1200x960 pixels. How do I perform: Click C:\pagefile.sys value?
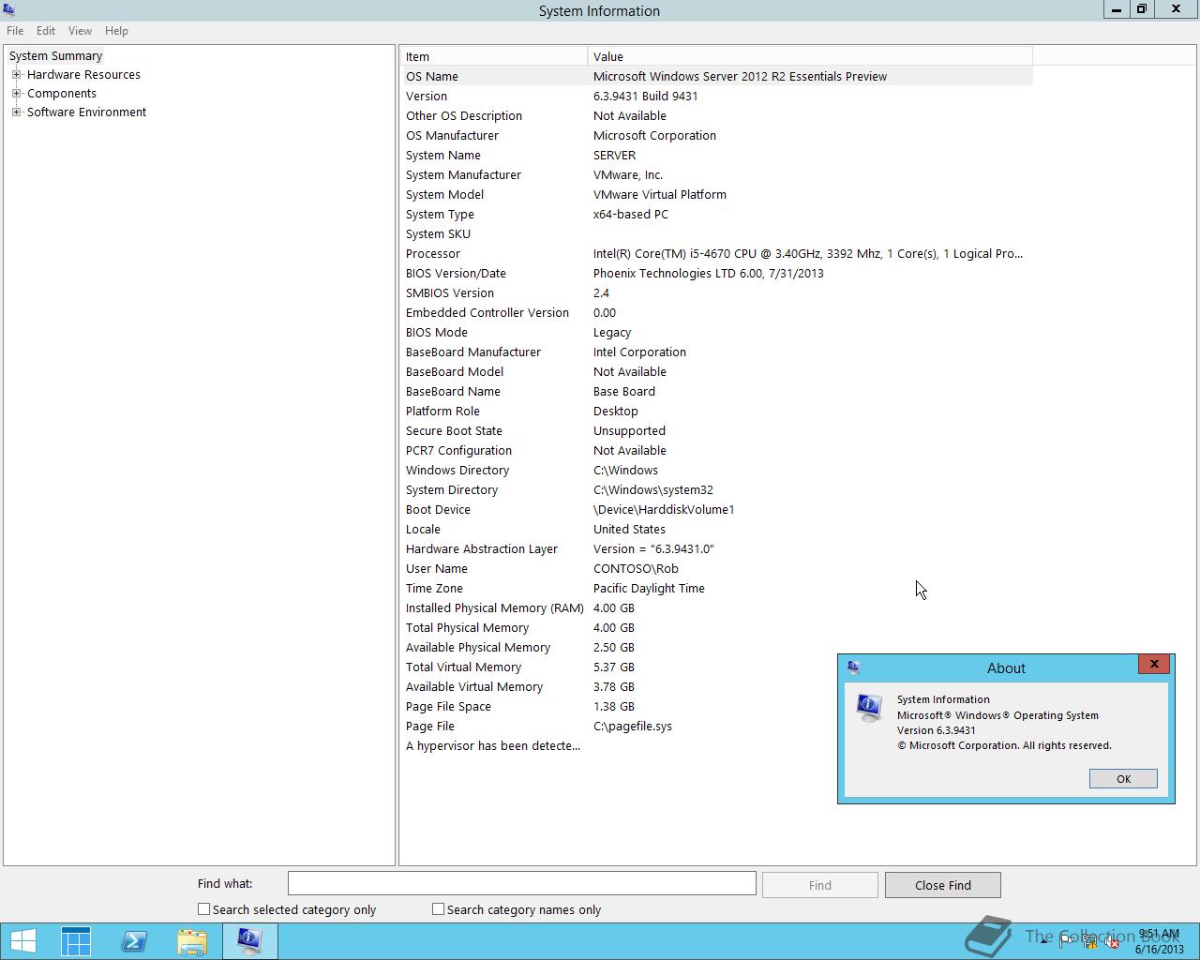point(632,726)
